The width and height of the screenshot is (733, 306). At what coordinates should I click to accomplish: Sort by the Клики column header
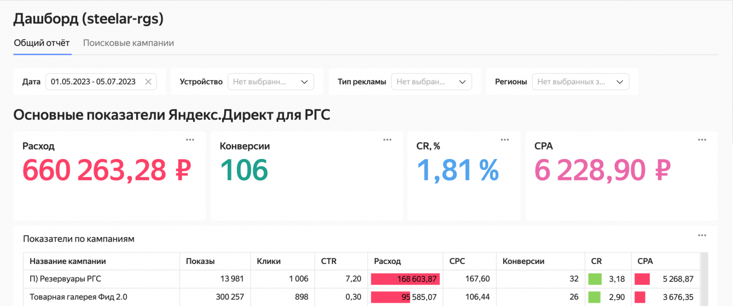pyautogui.click(x=282, y=261)
